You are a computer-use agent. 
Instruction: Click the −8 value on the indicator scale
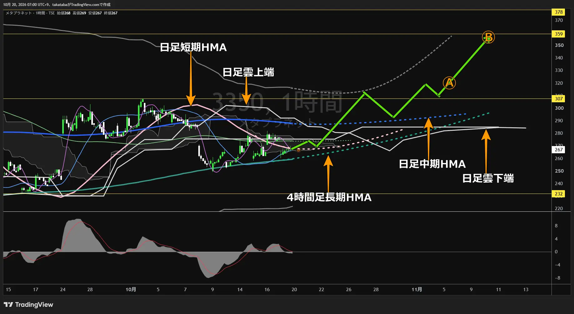(x=557, y=278)
